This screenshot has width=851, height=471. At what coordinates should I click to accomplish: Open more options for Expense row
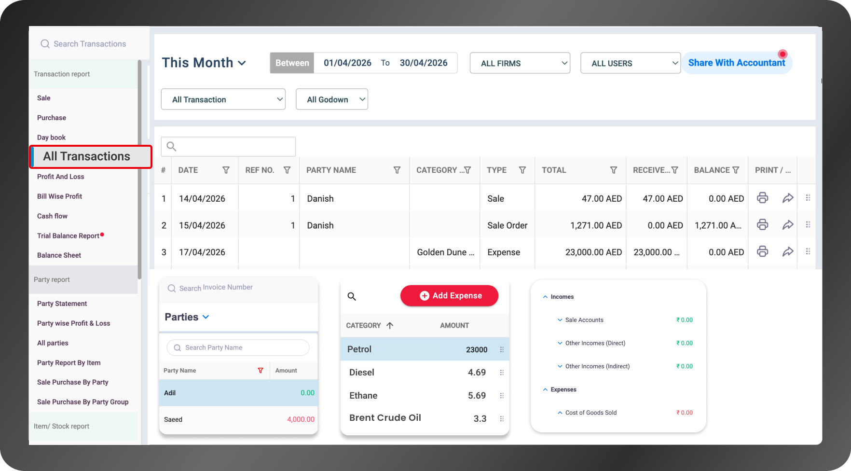[x=808, y=251]
